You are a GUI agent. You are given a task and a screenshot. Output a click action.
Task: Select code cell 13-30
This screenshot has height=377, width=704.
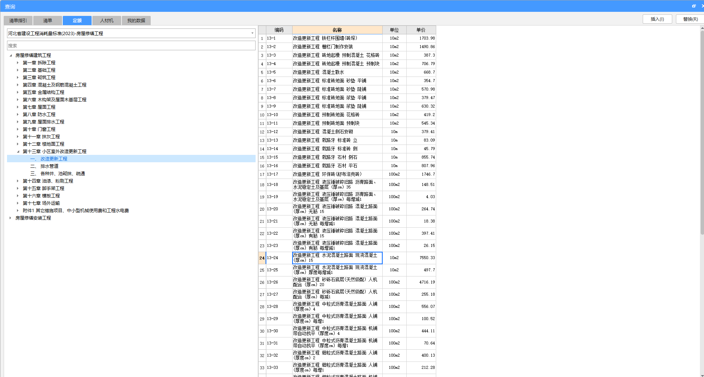click(x=279, y=331)
